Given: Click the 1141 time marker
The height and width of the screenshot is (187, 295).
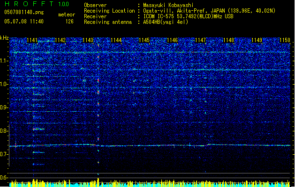Looking at the screenshot, I should pos(32,40).
